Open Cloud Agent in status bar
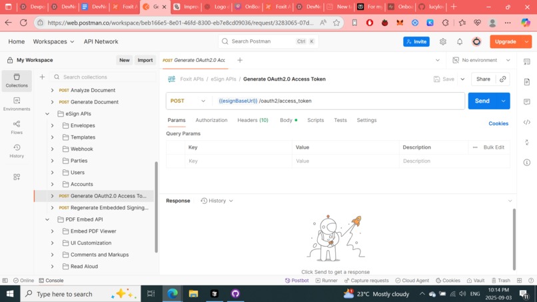Screen dimensions: 537x302 tap(412, 280)
